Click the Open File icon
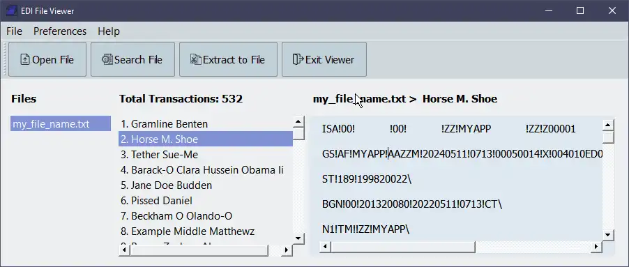629x267 pixels. (x=25, y=60)
